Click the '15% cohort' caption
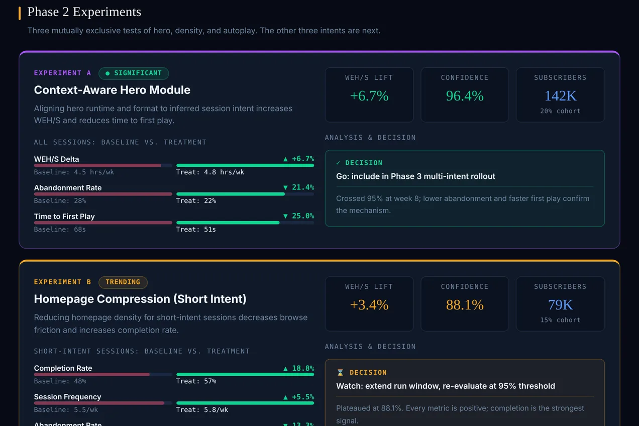Image resolution: width=639 pixels, height=426 pixels. 560,320
